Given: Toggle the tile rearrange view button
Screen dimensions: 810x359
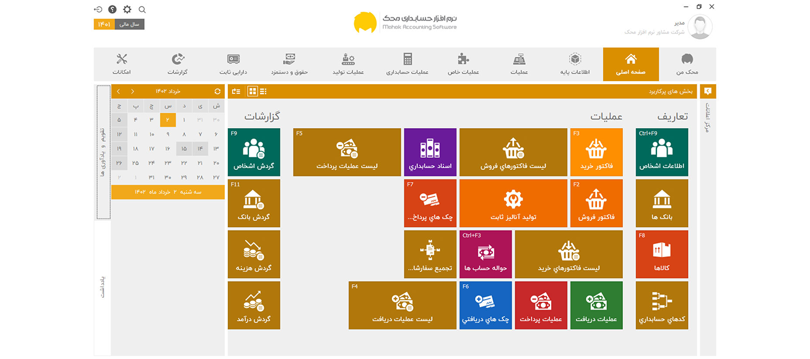Looking at the screenshot, I should pos(236,92).
